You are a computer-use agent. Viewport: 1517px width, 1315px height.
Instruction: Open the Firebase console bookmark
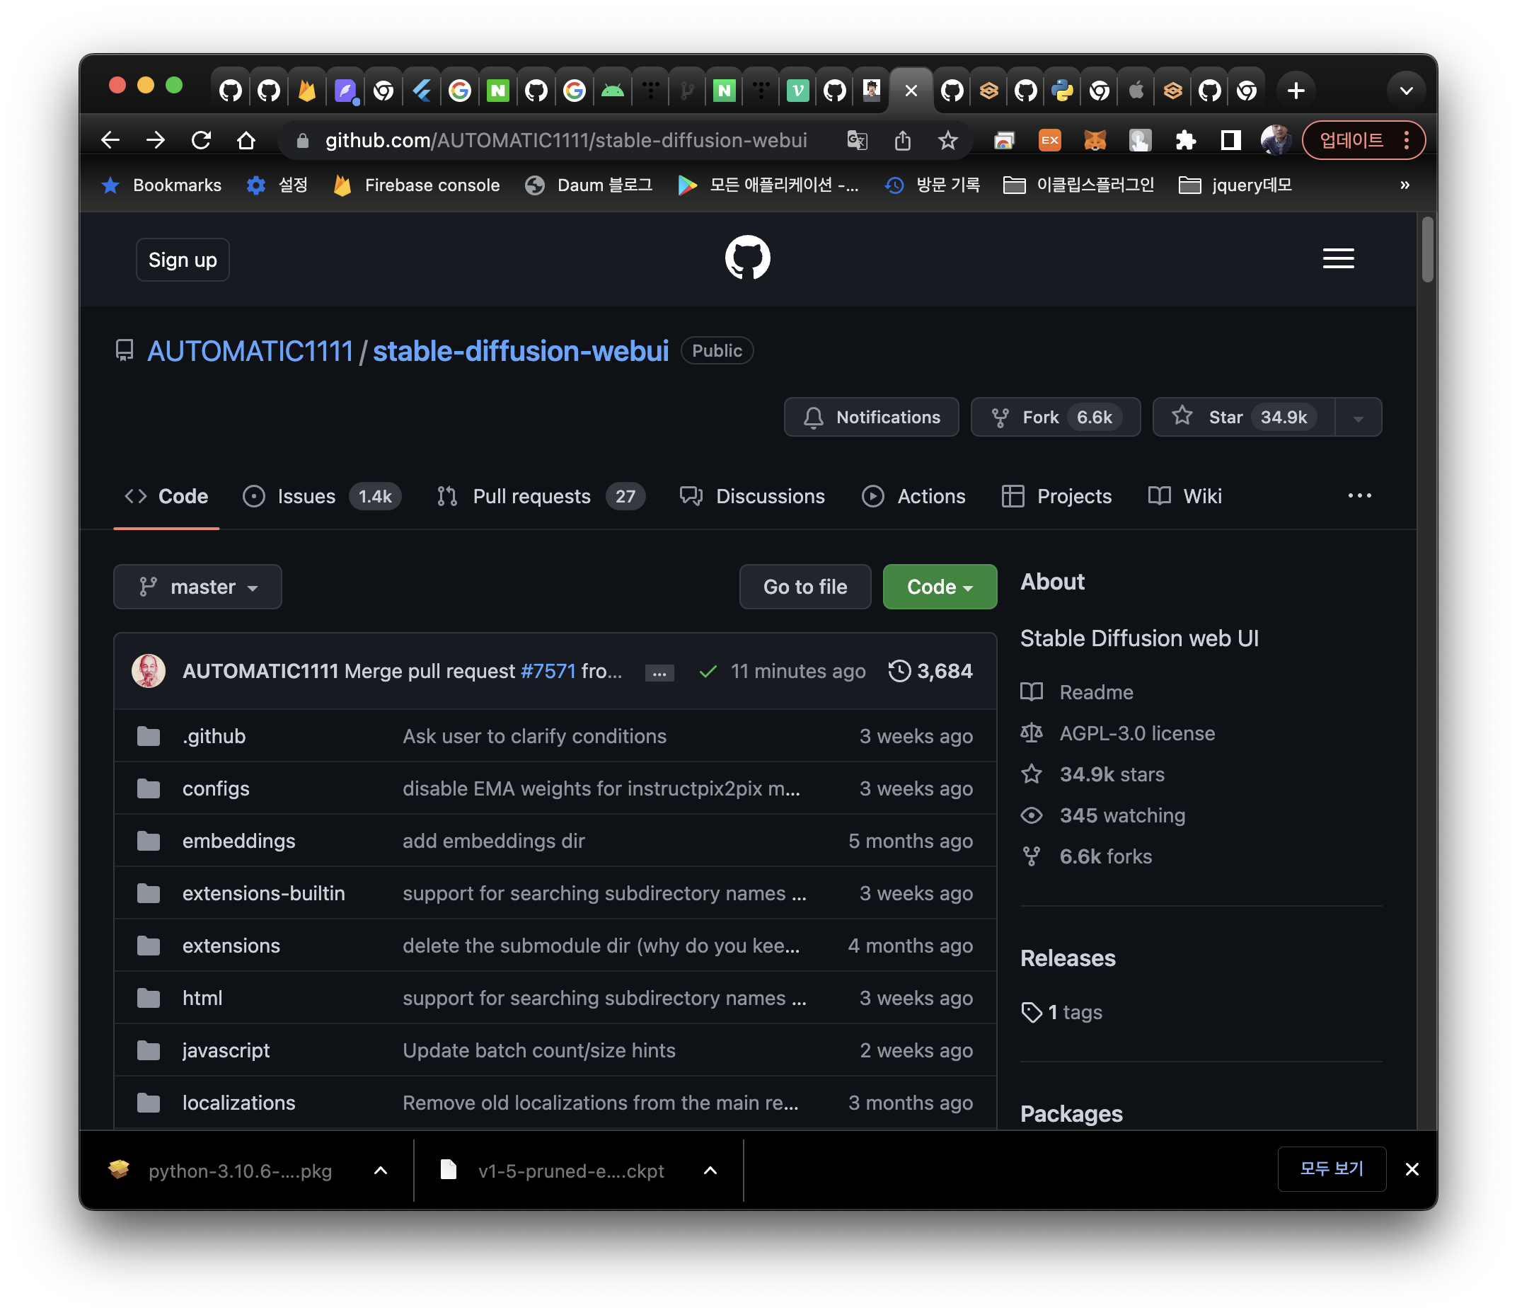pos(416,185)
